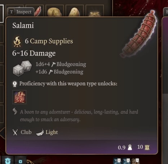Select the salami item in the inventory slot
Screen dimensions: 168x164
click(x=37, y=11)
